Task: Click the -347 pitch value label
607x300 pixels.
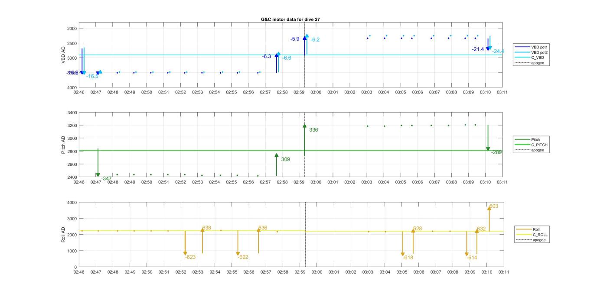Action: 106,179
